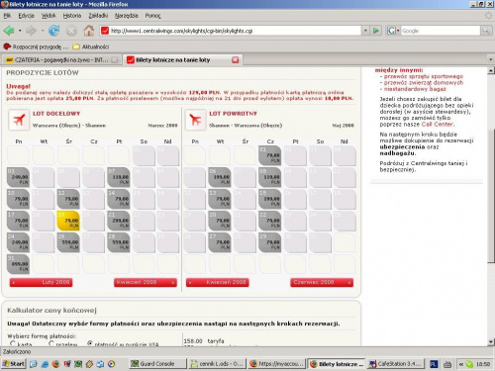Go to Kwiecień 2008 outbound month

[146, 282]
